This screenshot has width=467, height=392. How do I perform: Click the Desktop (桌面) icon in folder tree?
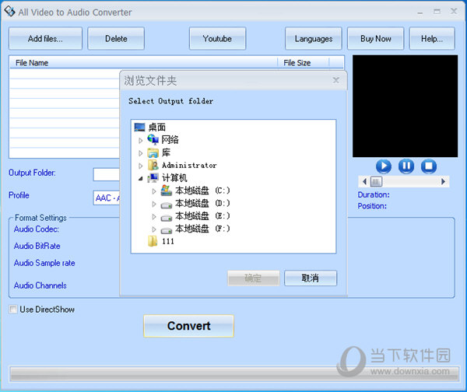[x=139, y=128]
